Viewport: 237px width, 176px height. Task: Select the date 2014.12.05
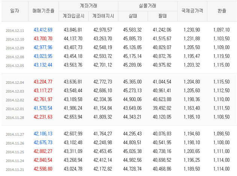click(15, 66)
